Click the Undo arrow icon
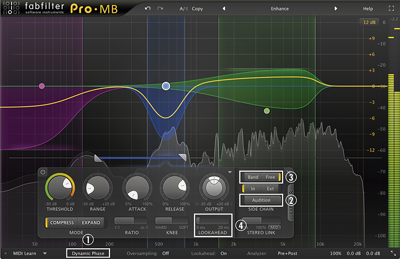The image size is (400, 259). click(147, 8)
